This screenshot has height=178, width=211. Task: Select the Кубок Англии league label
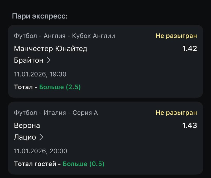click(64, 36)
